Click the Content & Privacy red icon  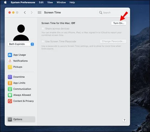tap(10, 101)
